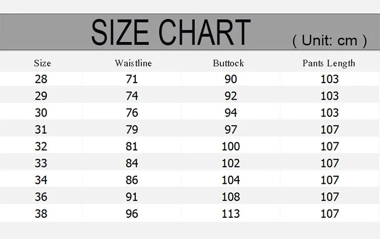Image resolution: width=380 pixels, height=239 pixels.
Task: Select size 36 row label
Action: pyautogui.click(x=41, y=197)
